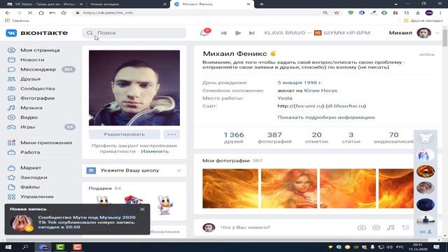Click the Закладки star icon

coord(11,177)
